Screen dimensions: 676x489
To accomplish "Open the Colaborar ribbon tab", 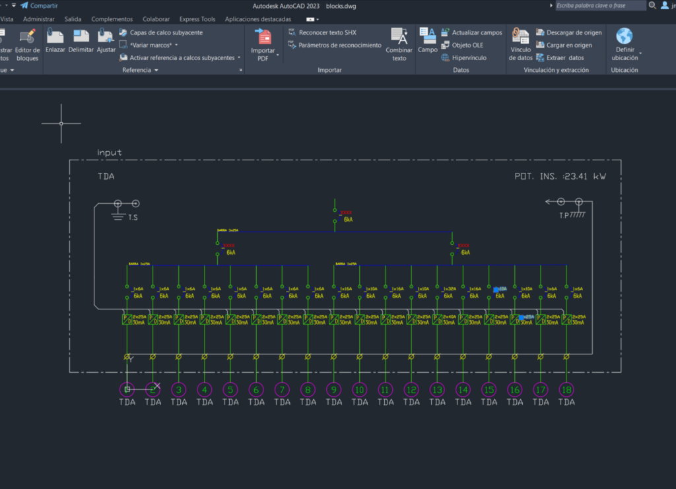I will 156,19.
